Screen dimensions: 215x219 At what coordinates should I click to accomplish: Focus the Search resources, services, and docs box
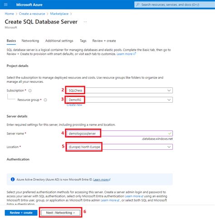(x=175, y=5)
